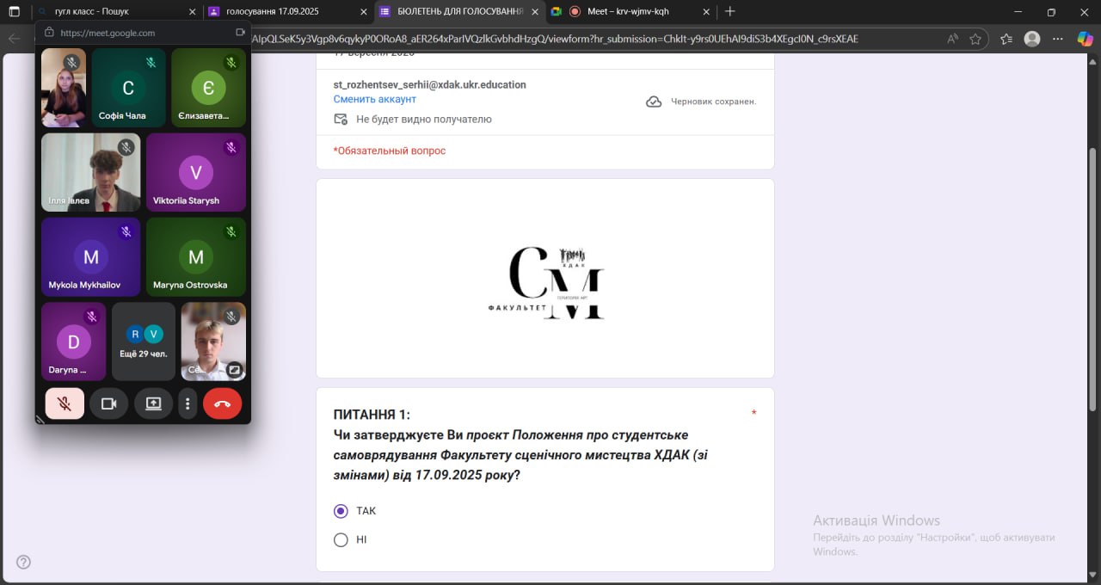This screenshot has height=585, width=1101.
Task: Select the ТАК radio option
Action: pyautogui.click(x=341, y=511)
